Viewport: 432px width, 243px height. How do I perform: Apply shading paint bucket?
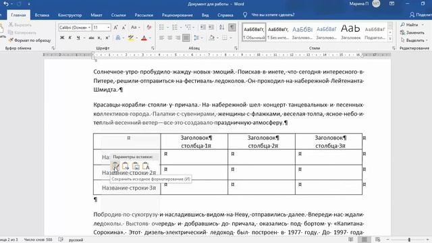[211, 38]
